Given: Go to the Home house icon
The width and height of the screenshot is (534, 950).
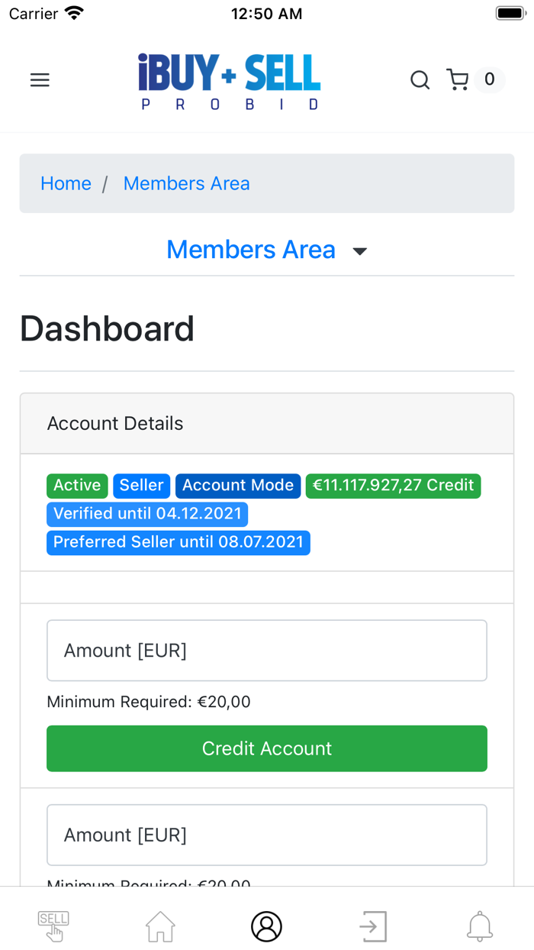Looking at the screenshot, I should 160,926.
